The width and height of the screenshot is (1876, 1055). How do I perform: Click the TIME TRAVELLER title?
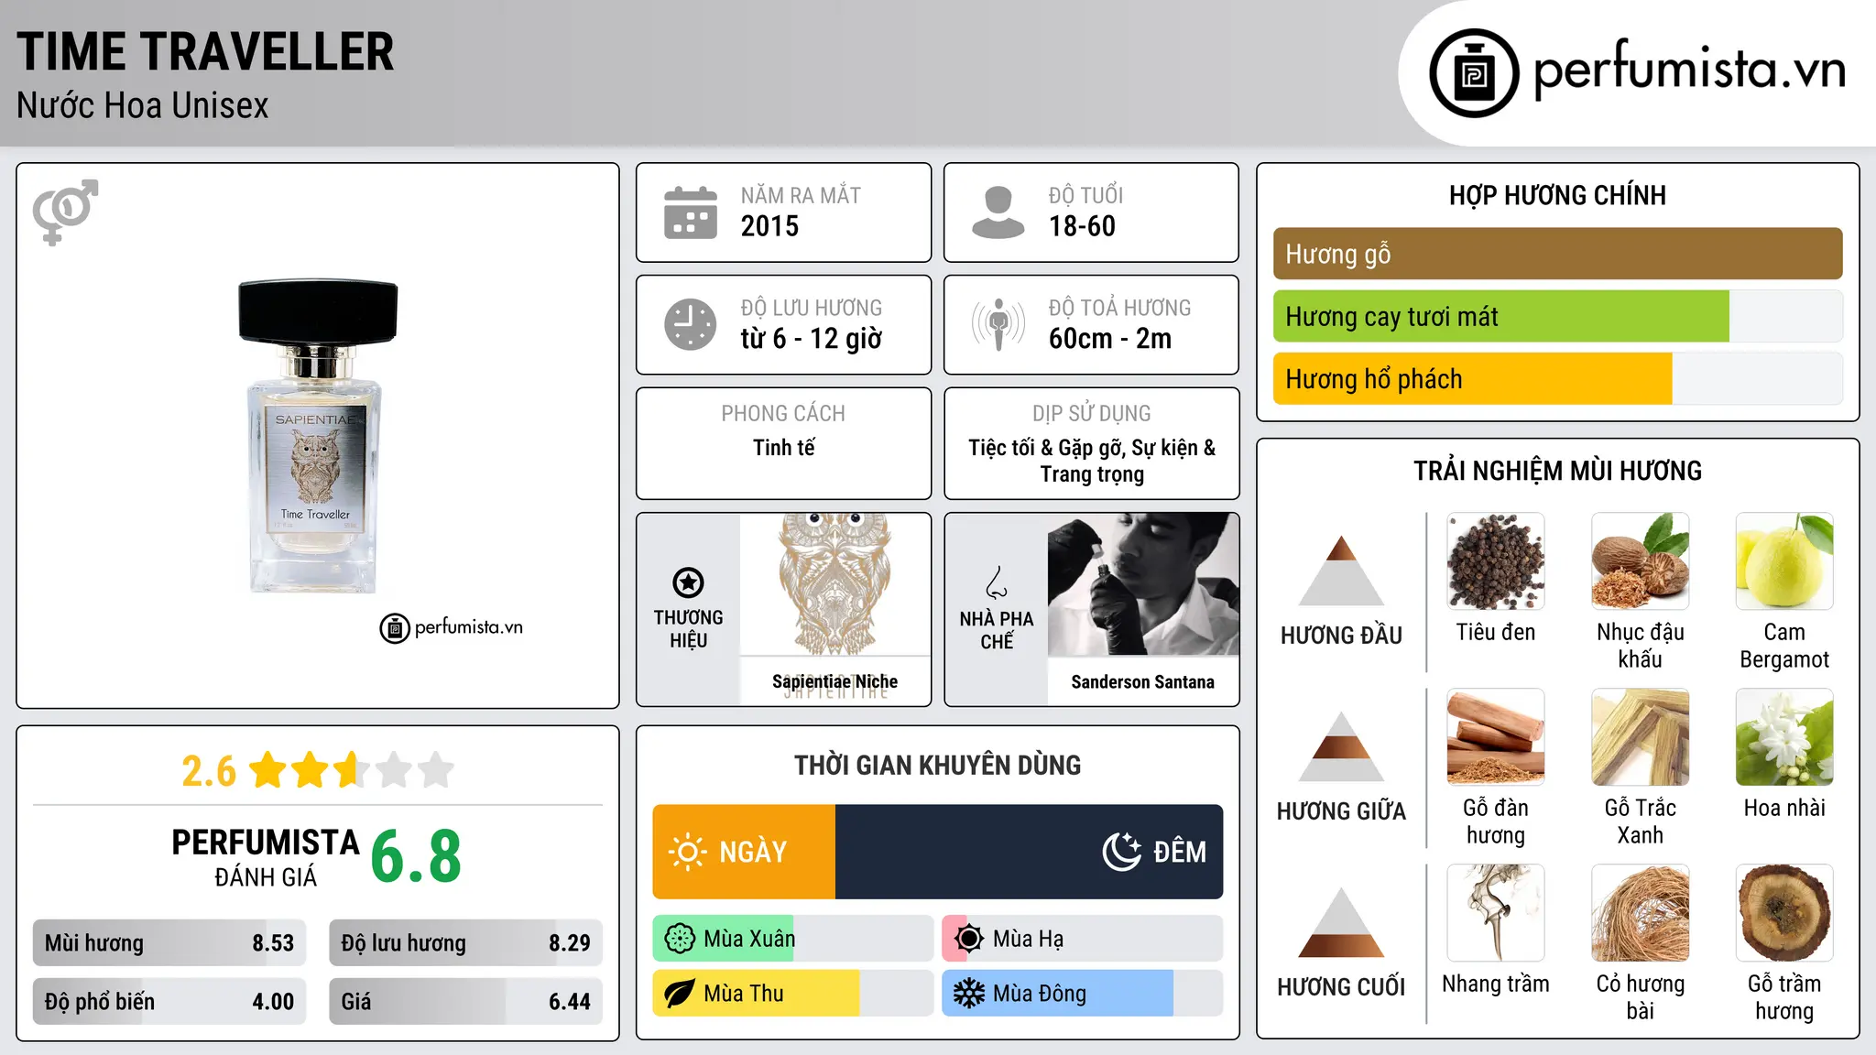[x=205, y=51]
